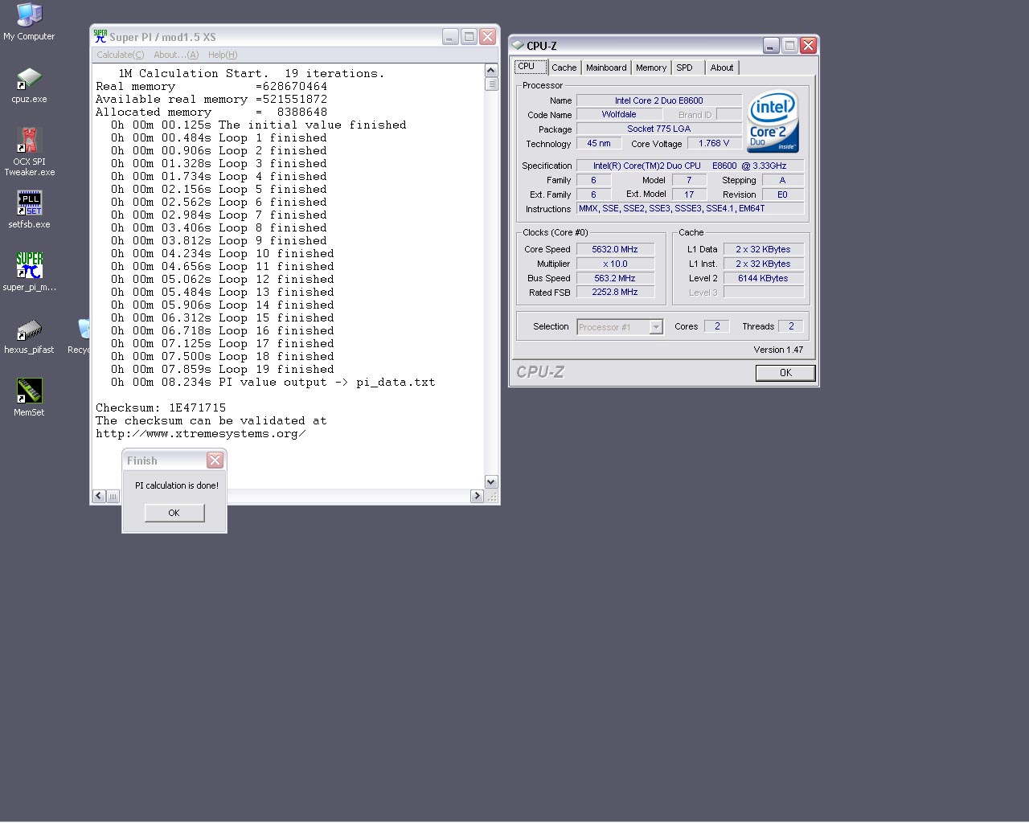
Task: Click the Package value Socket 775 LGA
Action: coord(659,129)
